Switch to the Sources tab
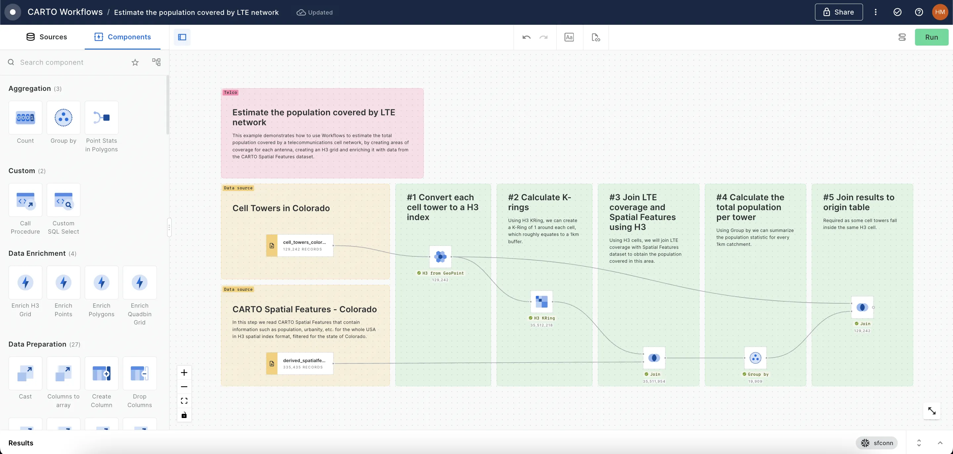 pyautogui.click(x=47, y=37)
